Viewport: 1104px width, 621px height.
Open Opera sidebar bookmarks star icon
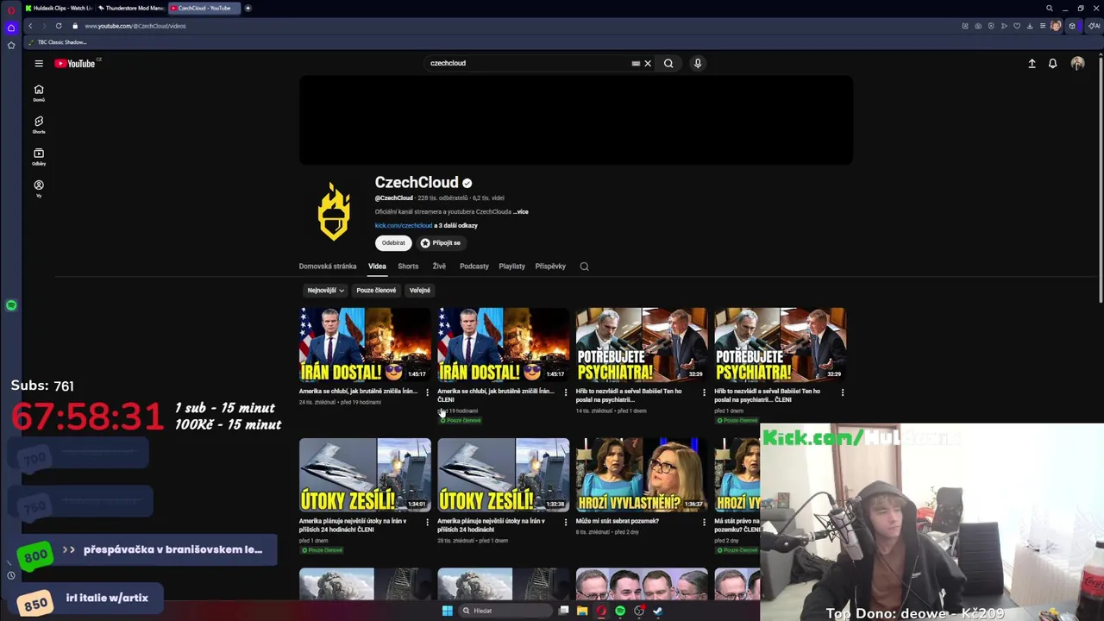coord(11,45)
